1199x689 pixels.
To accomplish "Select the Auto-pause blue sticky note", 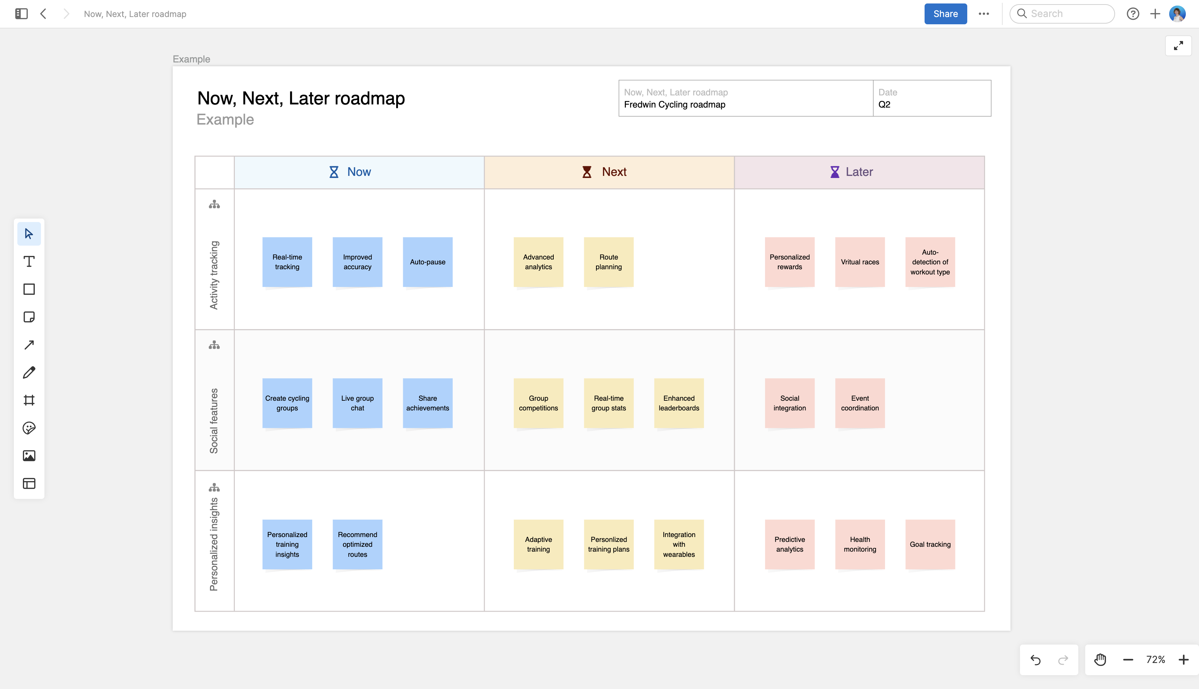I will point(427,262).
